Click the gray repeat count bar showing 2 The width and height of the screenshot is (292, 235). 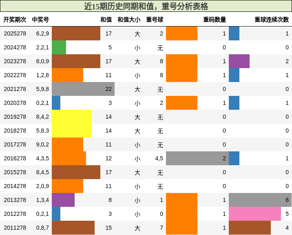(x=197, y=158)
